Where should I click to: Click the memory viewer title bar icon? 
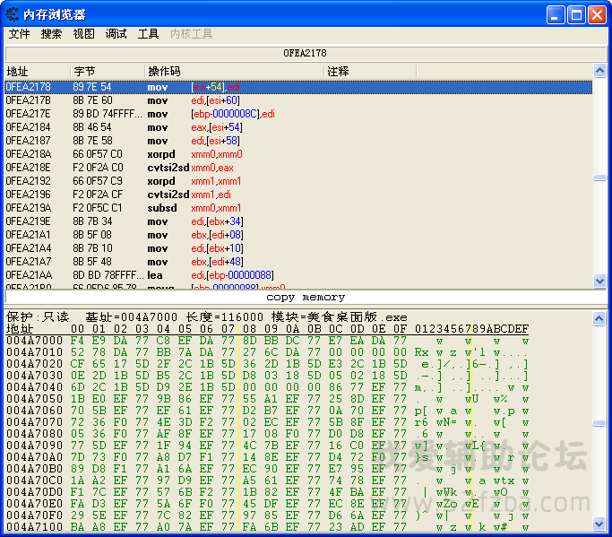(13, 14)
